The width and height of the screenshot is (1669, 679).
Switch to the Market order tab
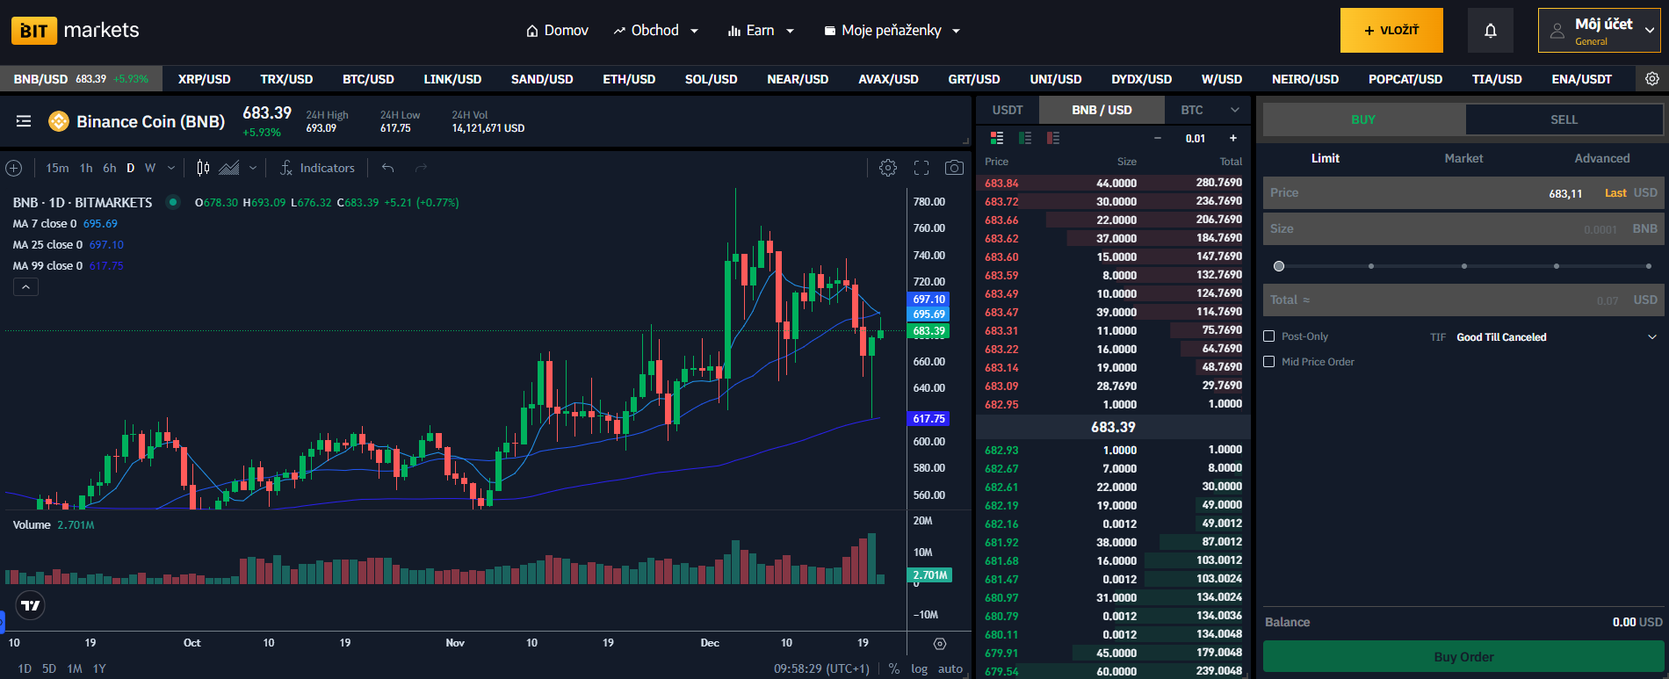coord(1463,158)
